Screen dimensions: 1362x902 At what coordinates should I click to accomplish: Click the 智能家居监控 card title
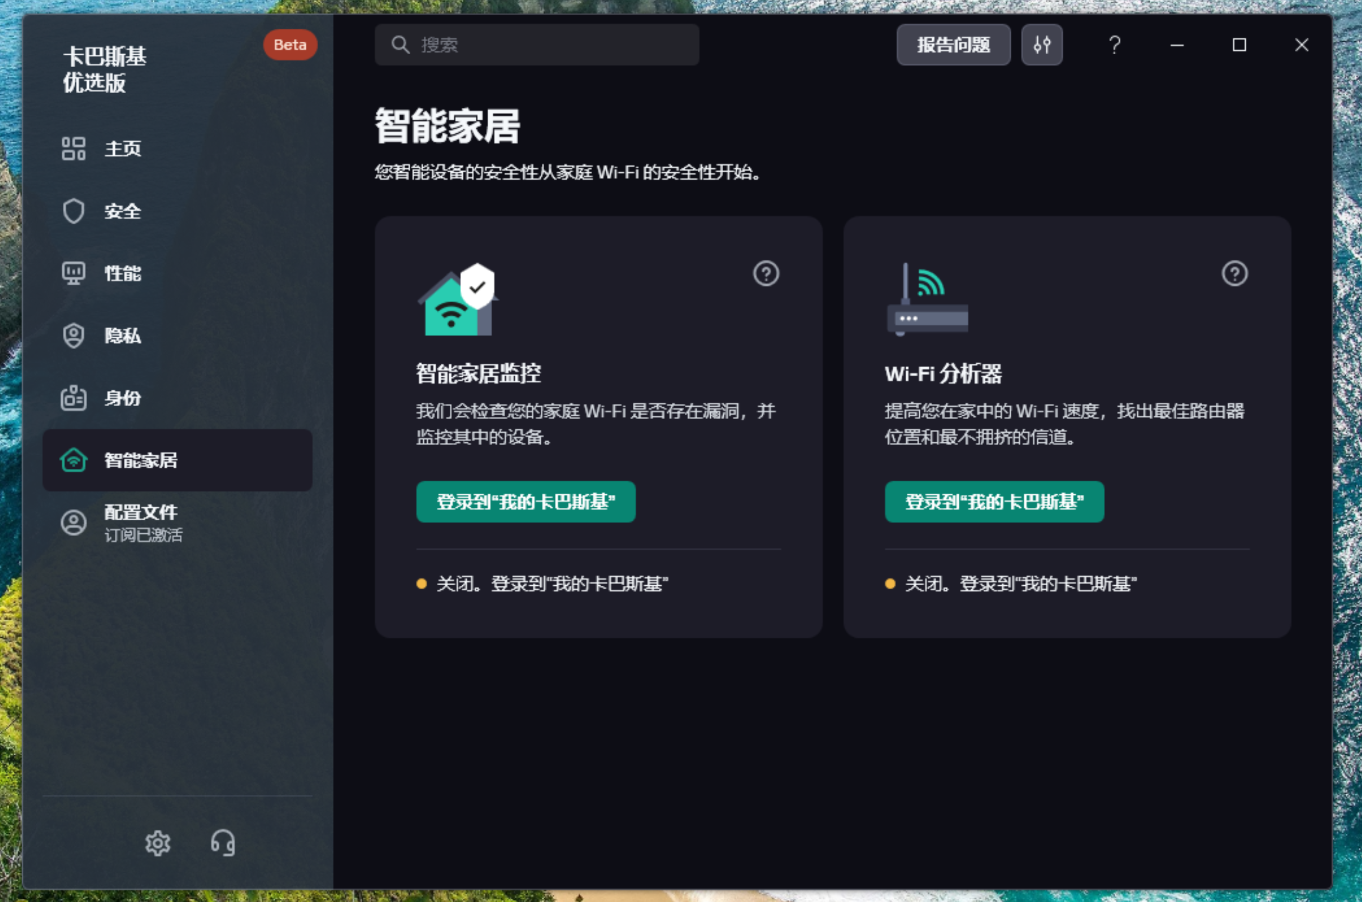pyautogui.click(x=479, y=374)
